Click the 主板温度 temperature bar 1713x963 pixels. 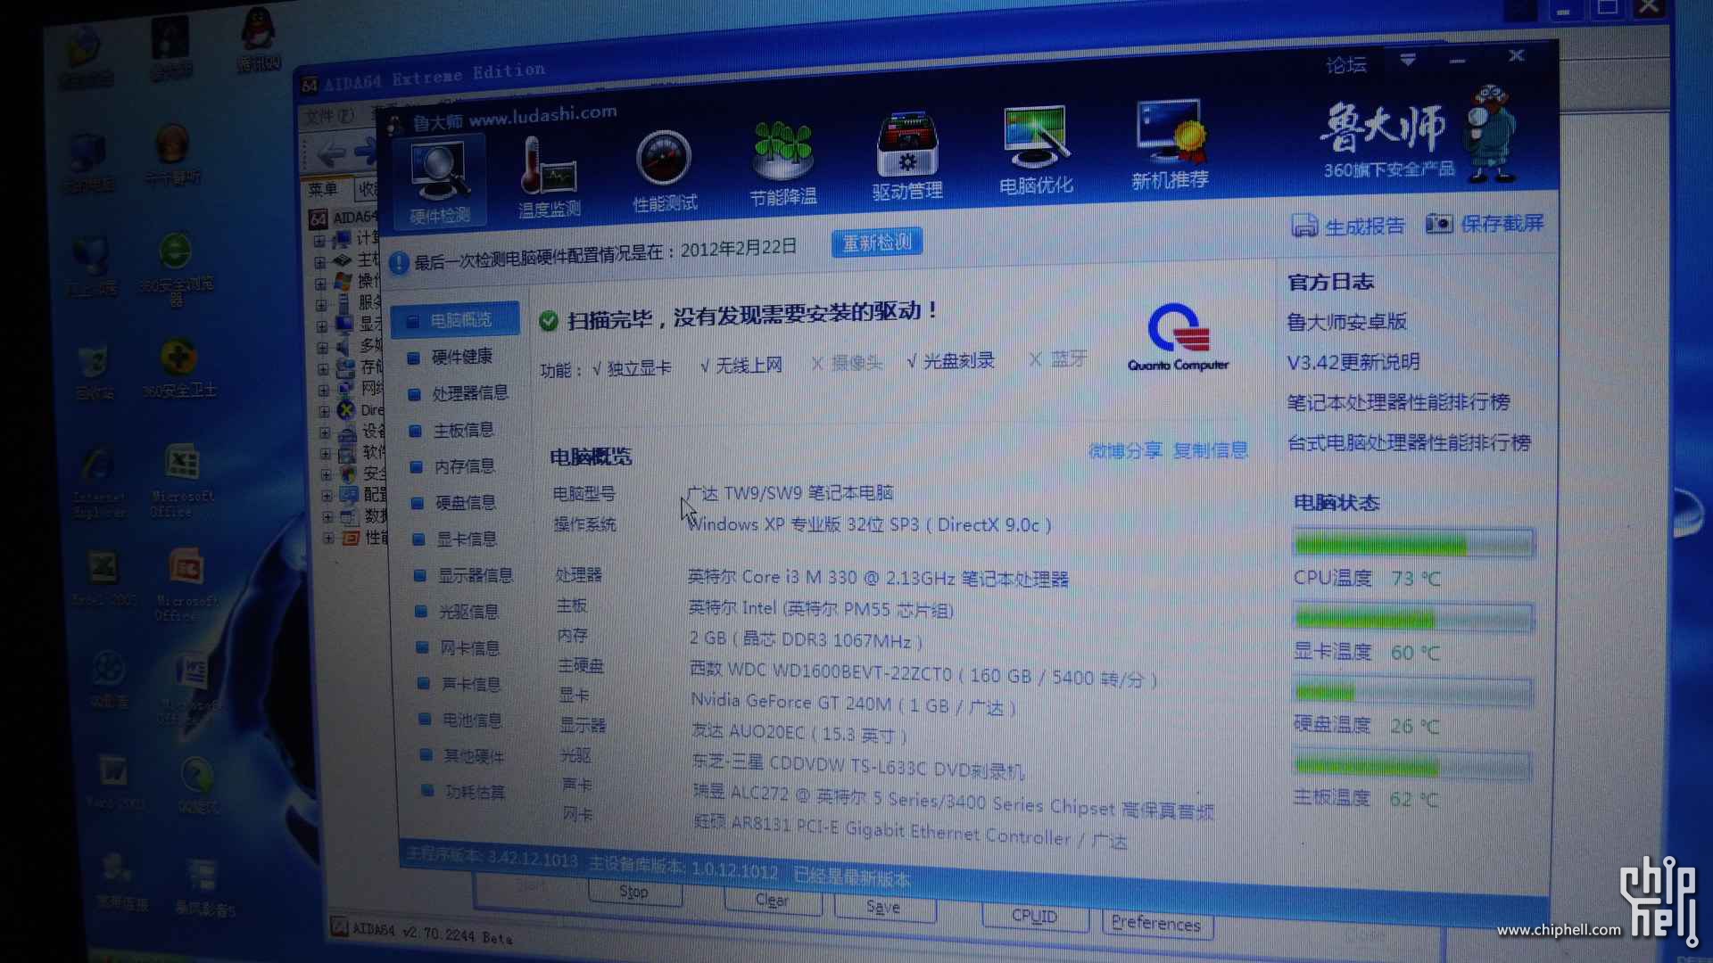pos(1411,766)
